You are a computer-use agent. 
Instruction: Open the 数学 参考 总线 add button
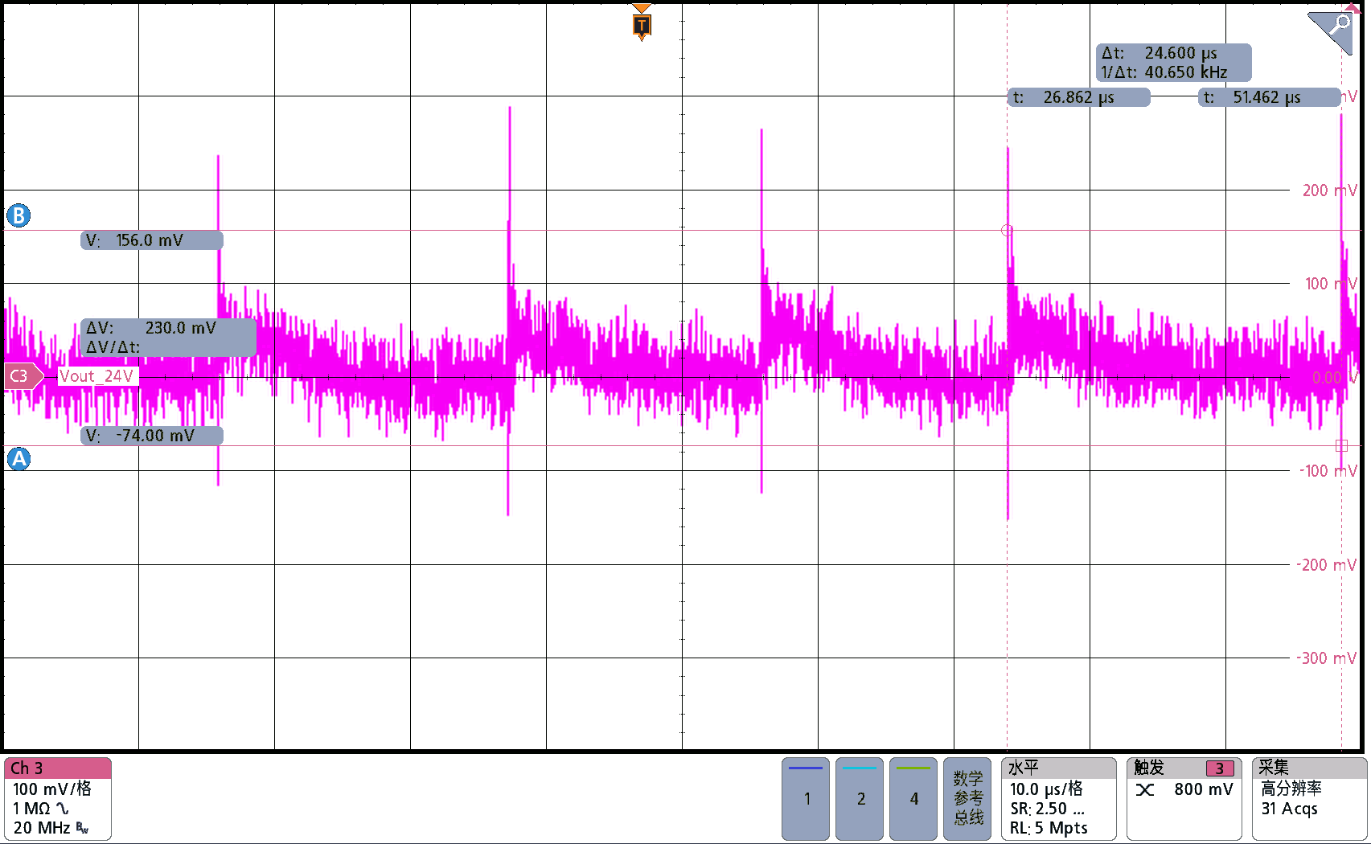point(967,799)
